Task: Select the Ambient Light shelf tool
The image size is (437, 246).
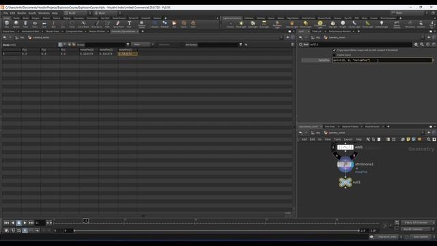Action: pyautogui.click(x=382, y=25)
